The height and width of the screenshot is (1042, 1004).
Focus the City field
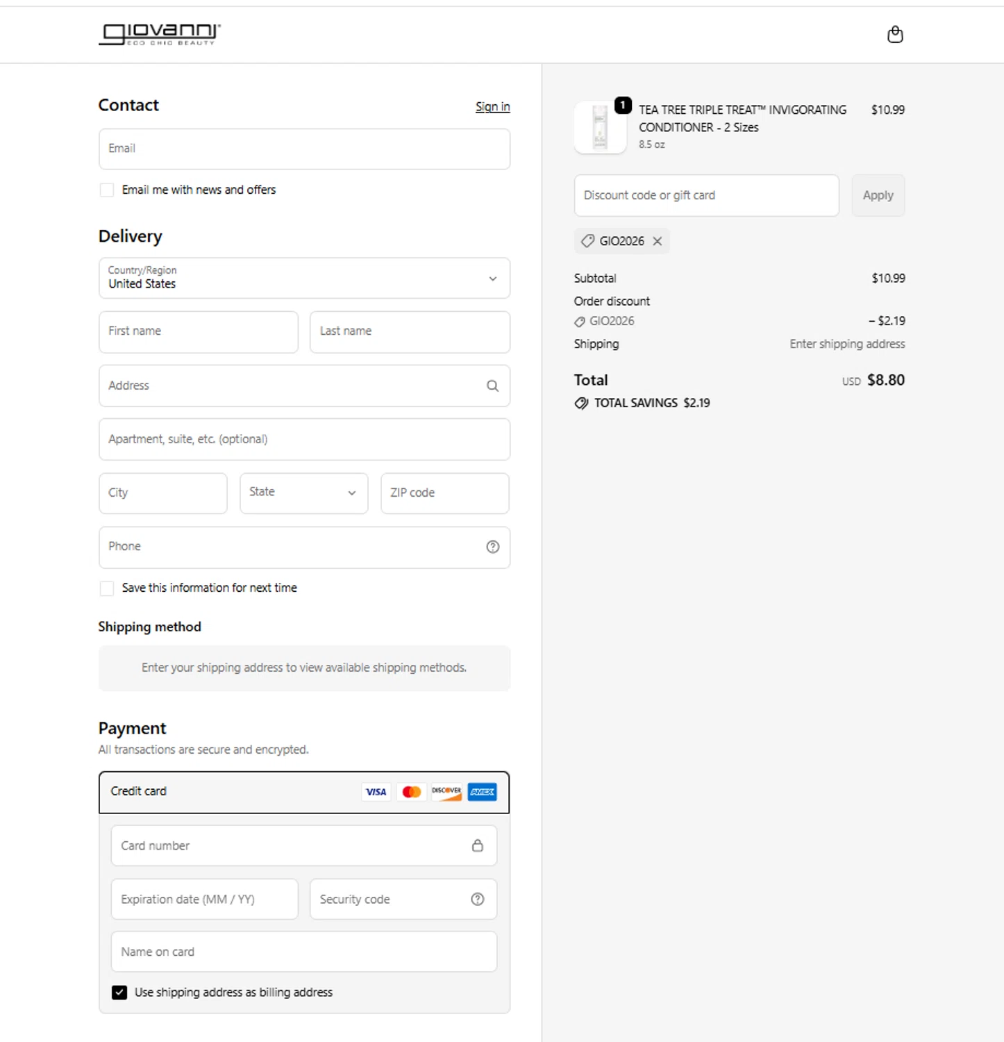(163, 493)
